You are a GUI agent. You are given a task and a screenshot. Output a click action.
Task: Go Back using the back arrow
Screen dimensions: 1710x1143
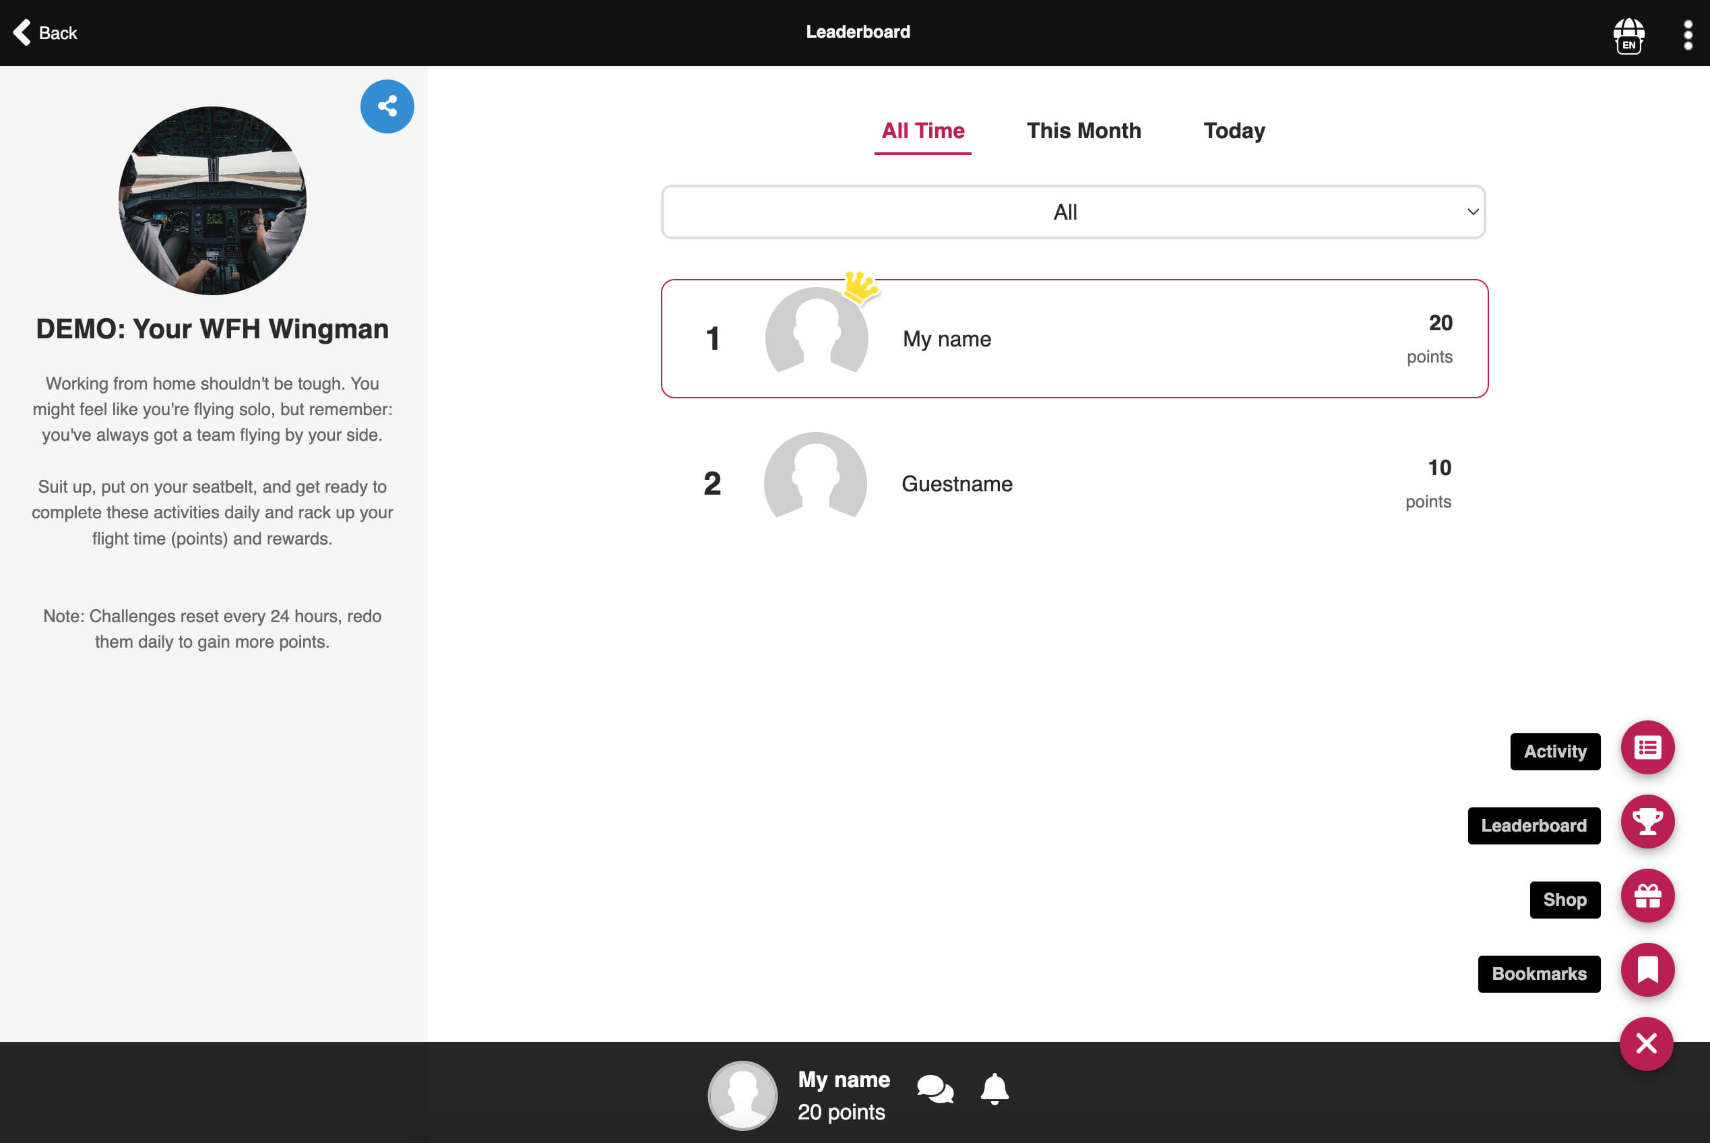click(44, 32)
